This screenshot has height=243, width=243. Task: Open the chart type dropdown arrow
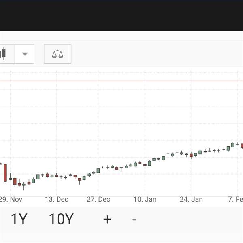(25, 54)
